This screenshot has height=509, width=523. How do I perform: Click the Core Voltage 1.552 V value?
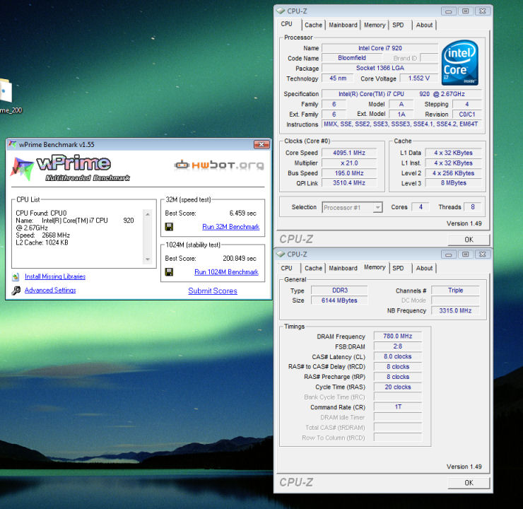418,78
